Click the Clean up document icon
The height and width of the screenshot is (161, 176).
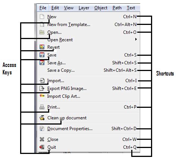point(42,118)
